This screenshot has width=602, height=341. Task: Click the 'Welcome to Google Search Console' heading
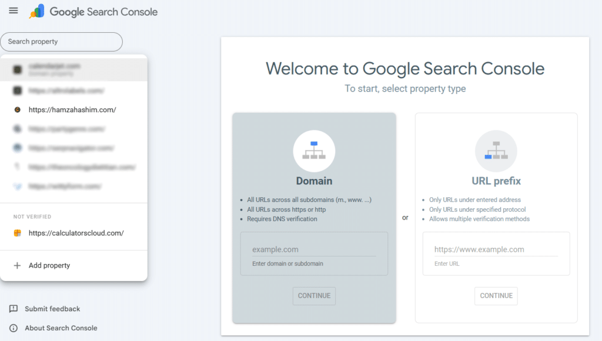pyautogui.click(x=405, y=69)
